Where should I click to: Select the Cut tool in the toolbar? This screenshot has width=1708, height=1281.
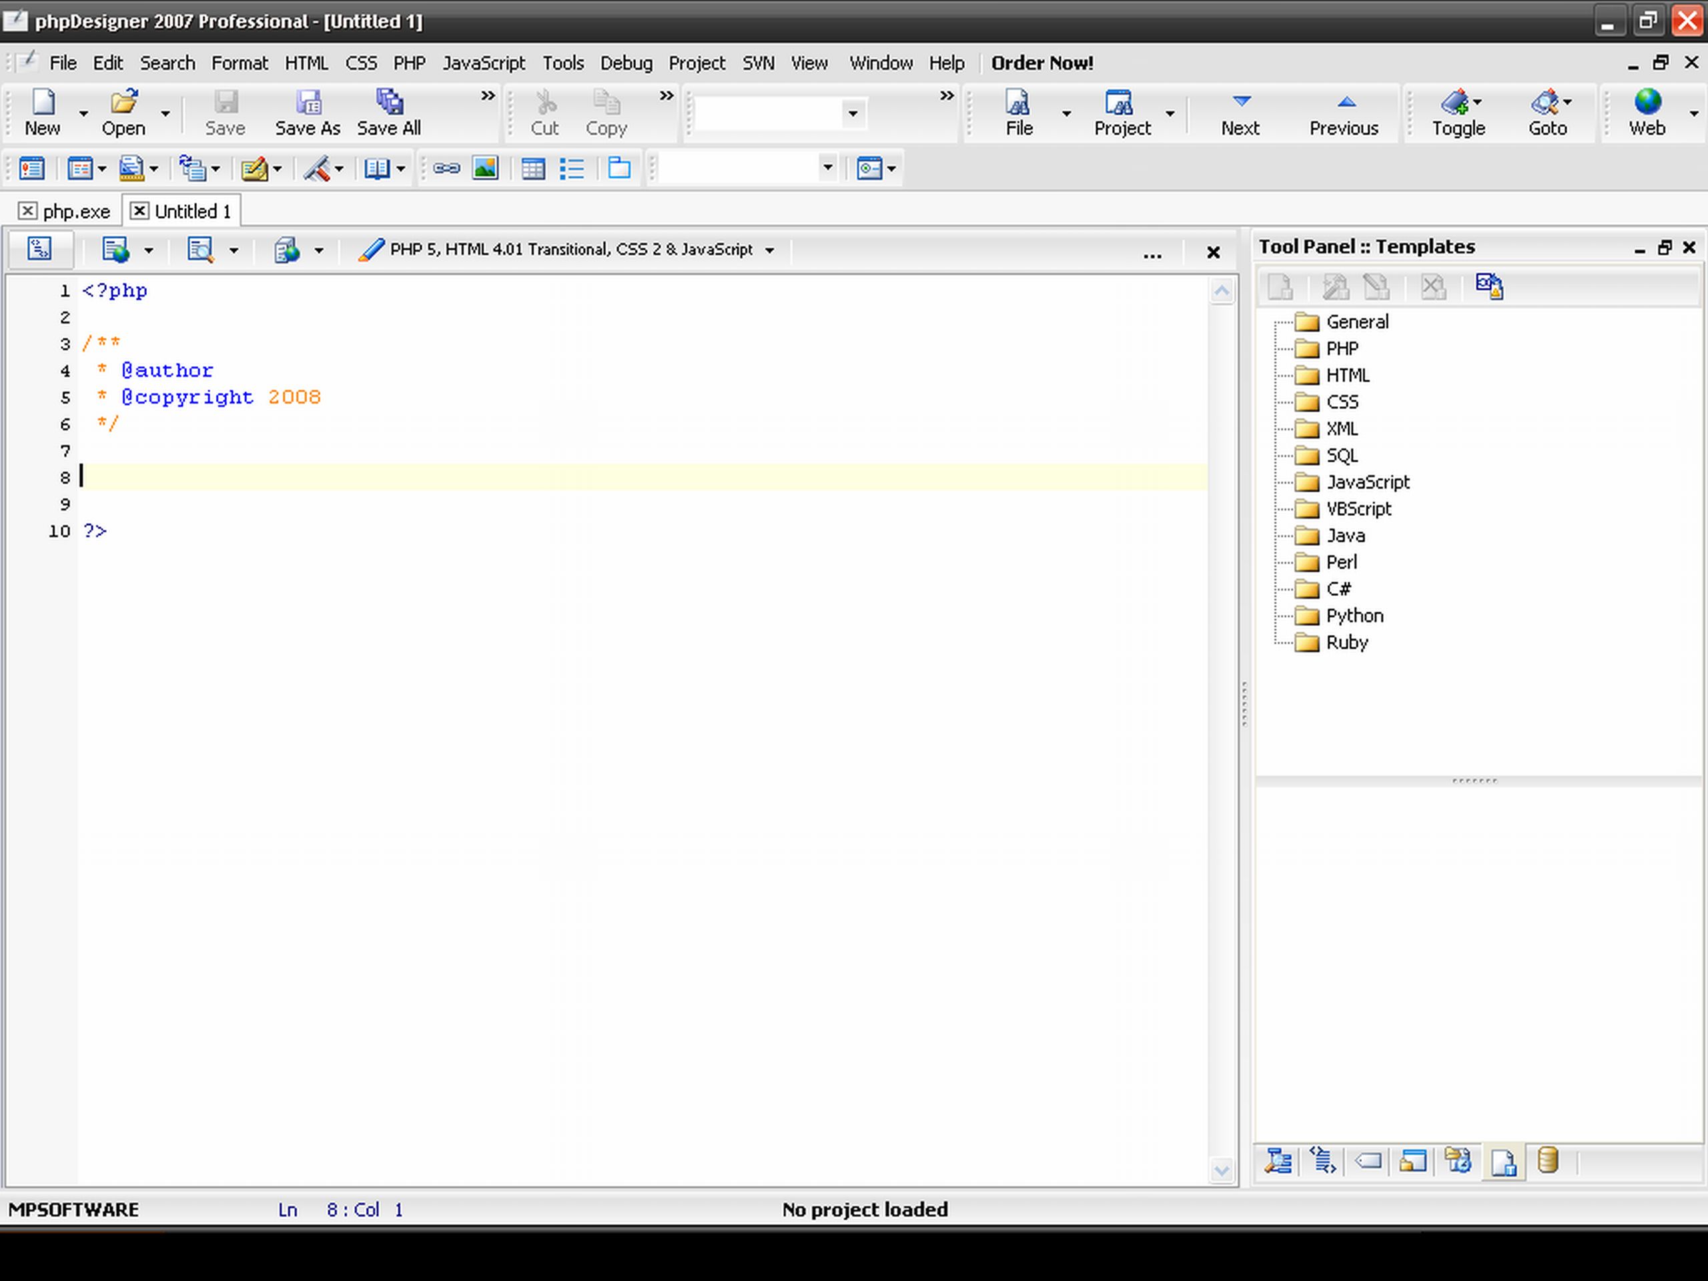click(x=545, y=112)
